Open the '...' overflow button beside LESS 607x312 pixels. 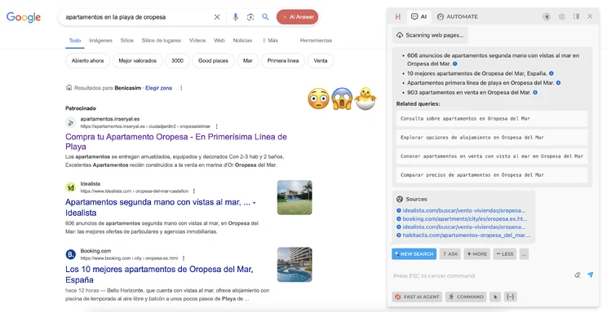(x=524, y=254)
